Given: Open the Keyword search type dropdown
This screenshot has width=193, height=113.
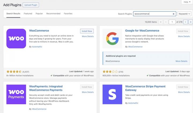Looking at the screenshot, I should [184, 14].
